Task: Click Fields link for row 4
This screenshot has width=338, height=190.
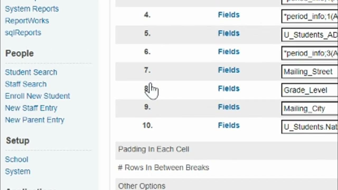Action: [x=229, y=15]
